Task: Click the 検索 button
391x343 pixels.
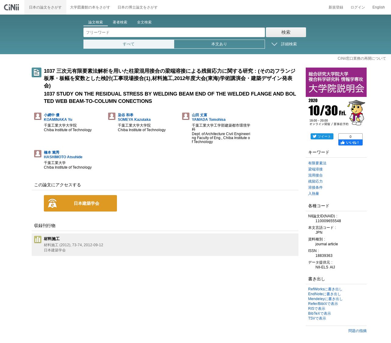Action: coord(286,32)
